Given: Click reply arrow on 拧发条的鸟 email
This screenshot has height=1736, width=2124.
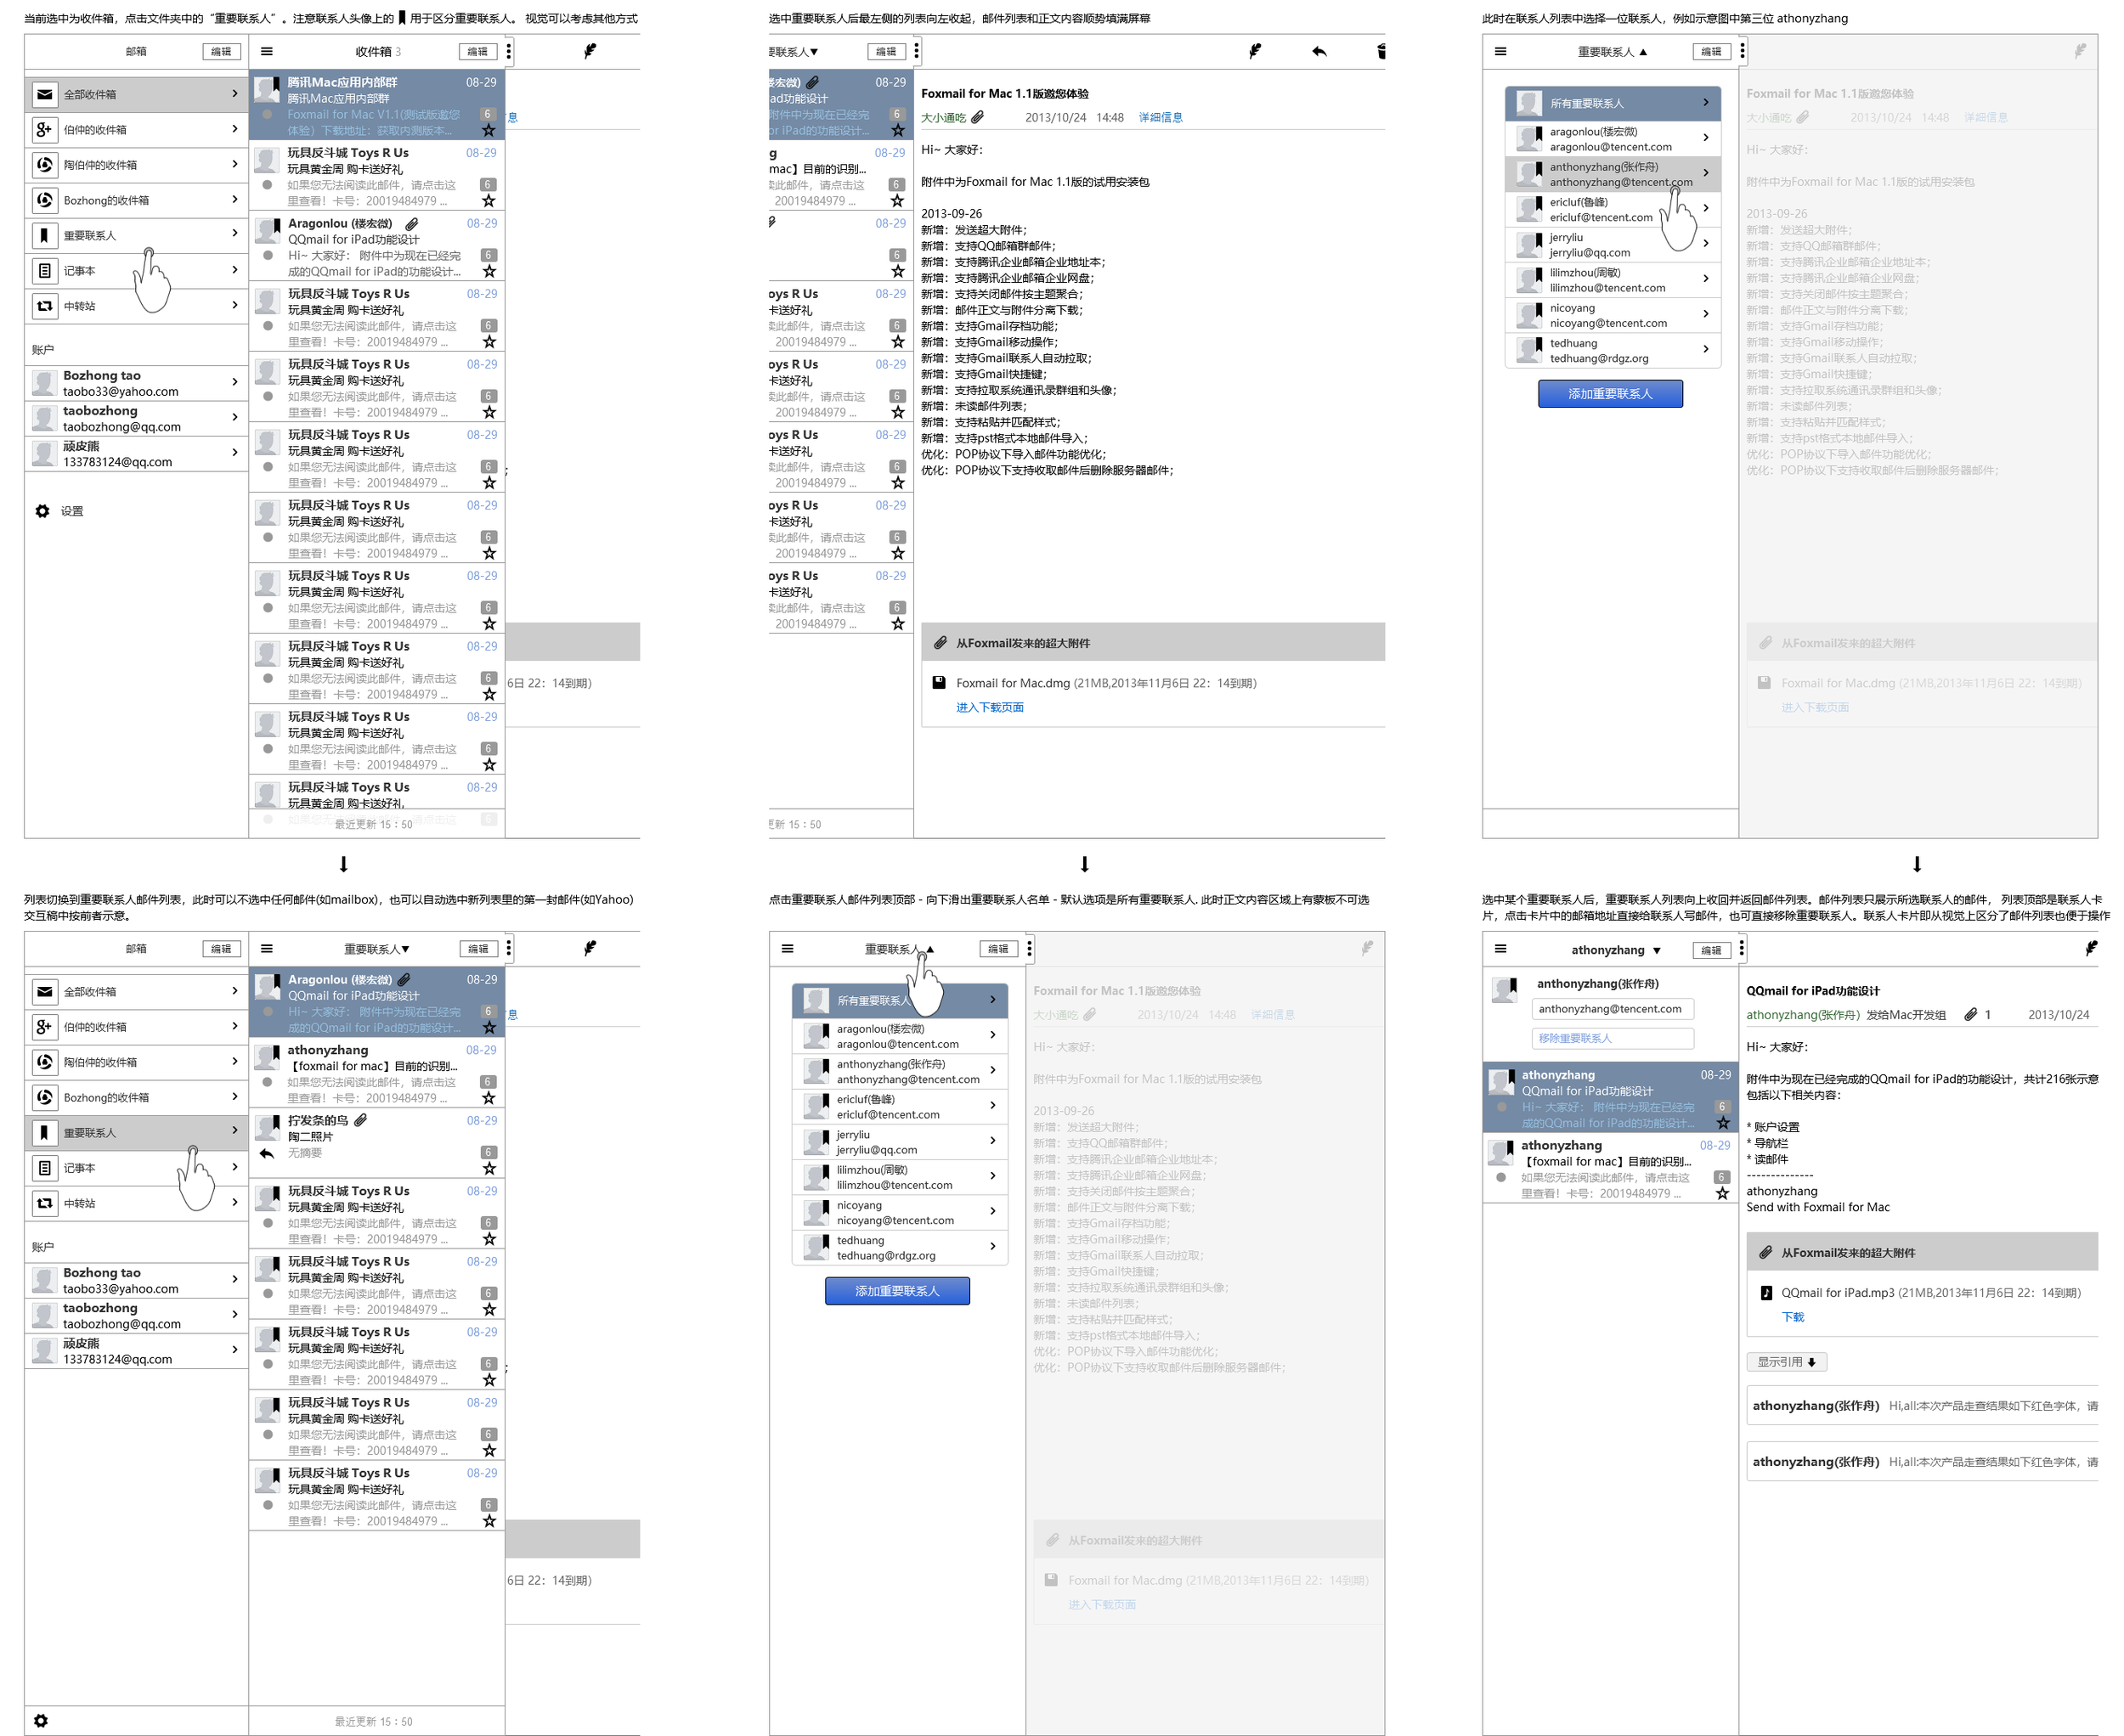Looking at the screenshot, I should point(266,1153).
